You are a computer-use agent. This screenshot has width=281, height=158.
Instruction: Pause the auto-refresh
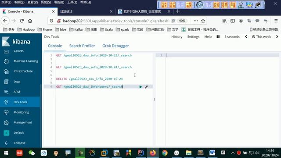(218, 37)
